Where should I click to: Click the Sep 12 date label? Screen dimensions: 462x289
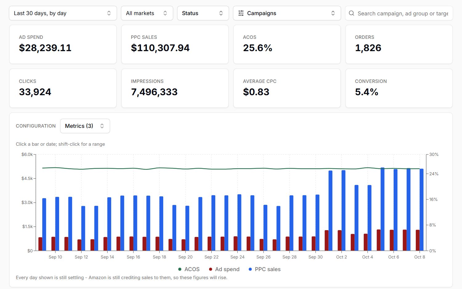point(81,257)
